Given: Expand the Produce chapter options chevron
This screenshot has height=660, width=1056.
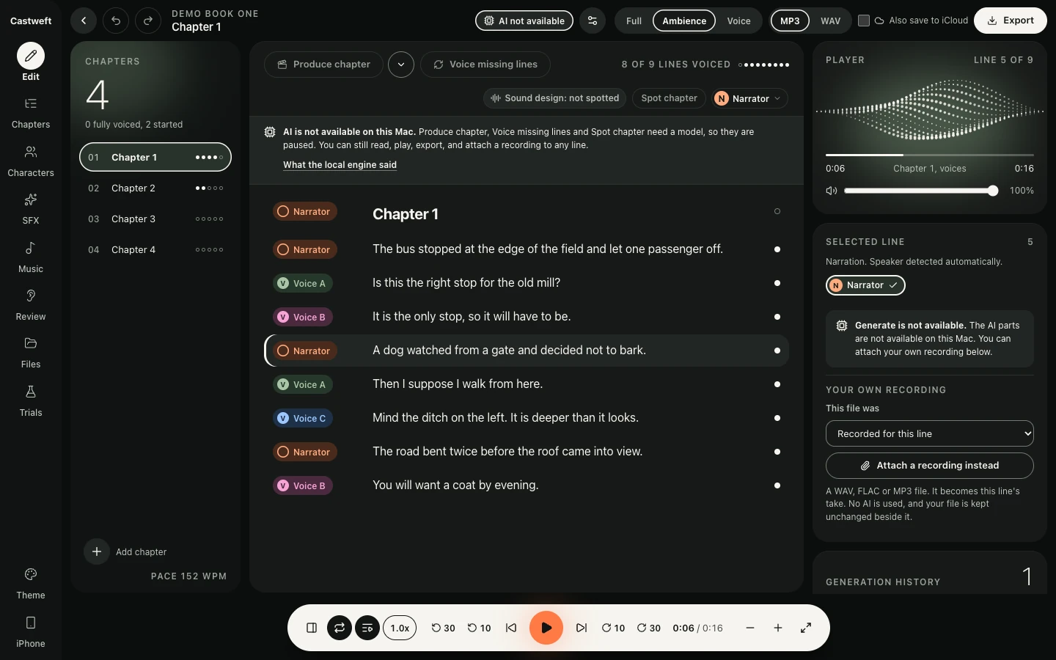Looking at the screenshot, I should [401, 65].
